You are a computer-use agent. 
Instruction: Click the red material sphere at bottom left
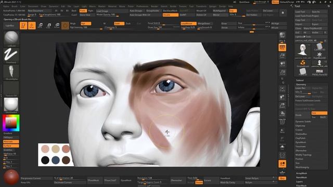pyautogui.click(x=11, y=177)
